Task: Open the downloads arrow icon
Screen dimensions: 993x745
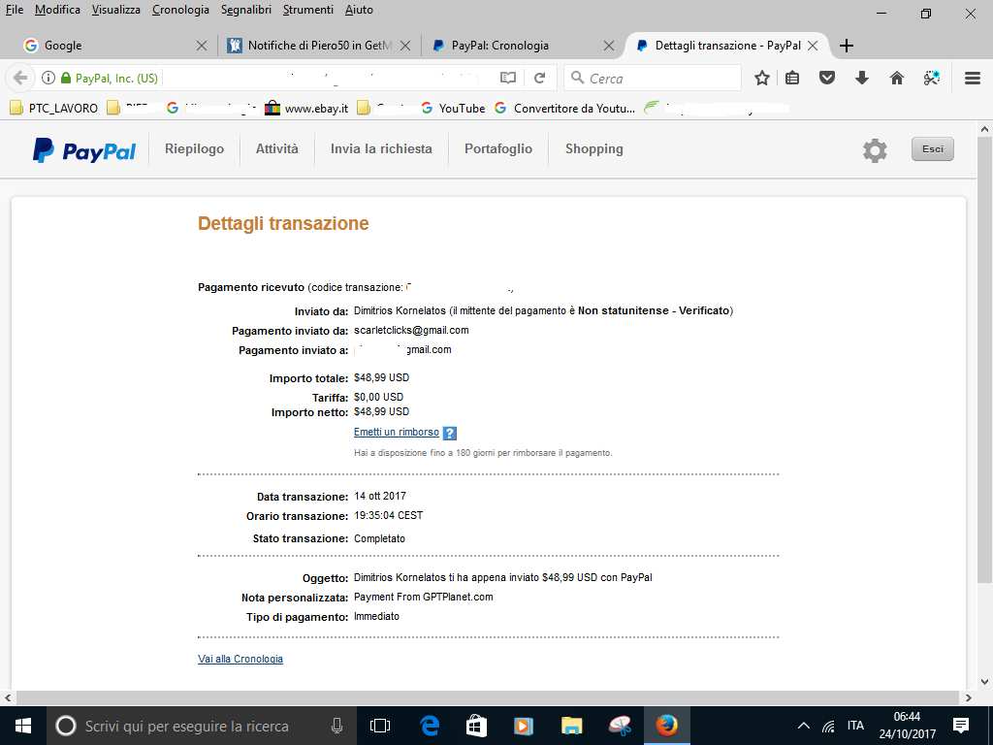Action: tap(861, 78)
